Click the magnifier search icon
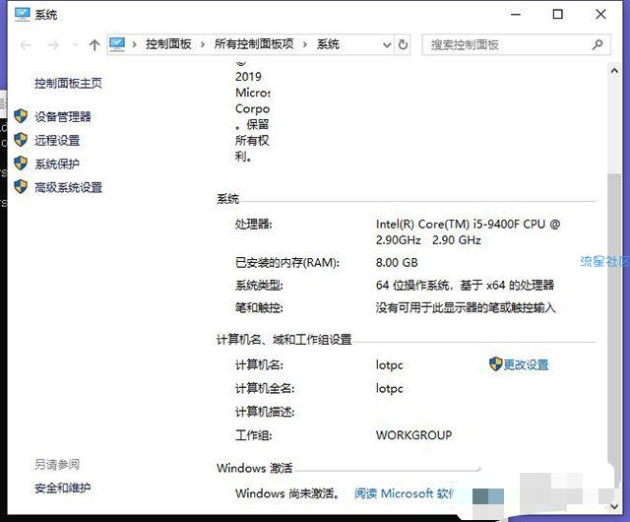The width and height of the screenshot is (630, 522). tap(598, 44)
